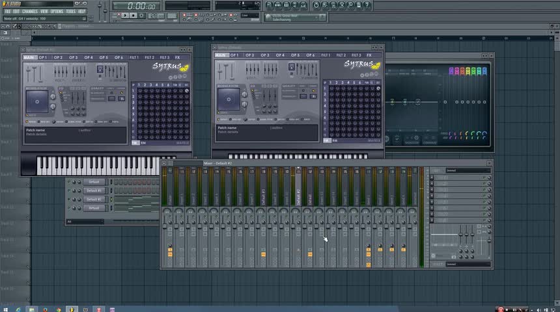Select FILT 2 tab in left Sytrus
The image size is (560, 312).
pyautogui.click(x=148, y=57)
